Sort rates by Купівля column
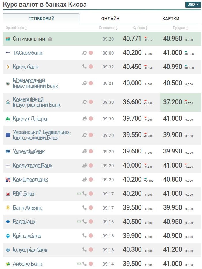202x269 pixels. click(140, 28)
